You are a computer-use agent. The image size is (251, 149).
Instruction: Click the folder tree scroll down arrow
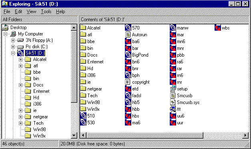pyautogui.click(x=74, y=135)
